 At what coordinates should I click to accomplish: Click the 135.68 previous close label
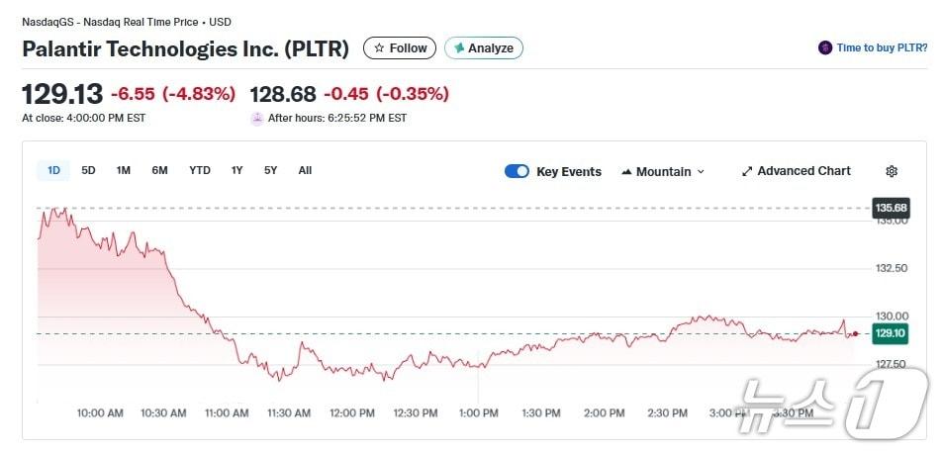(x=890, y=208)
